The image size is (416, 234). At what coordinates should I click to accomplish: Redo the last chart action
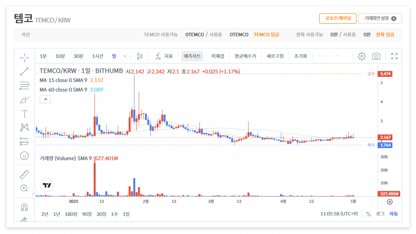tap(336, 56)
